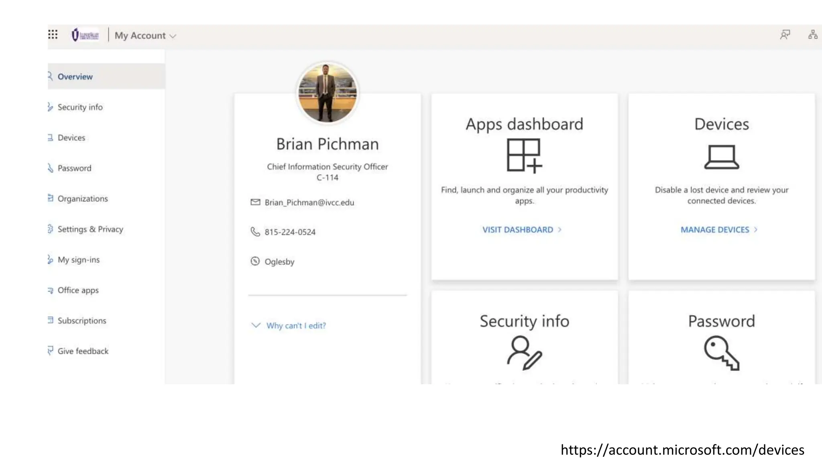Screen dimensions: 822x462
Task: Click Brian Pichman's profile photo
Action: (x=328, y=93)
